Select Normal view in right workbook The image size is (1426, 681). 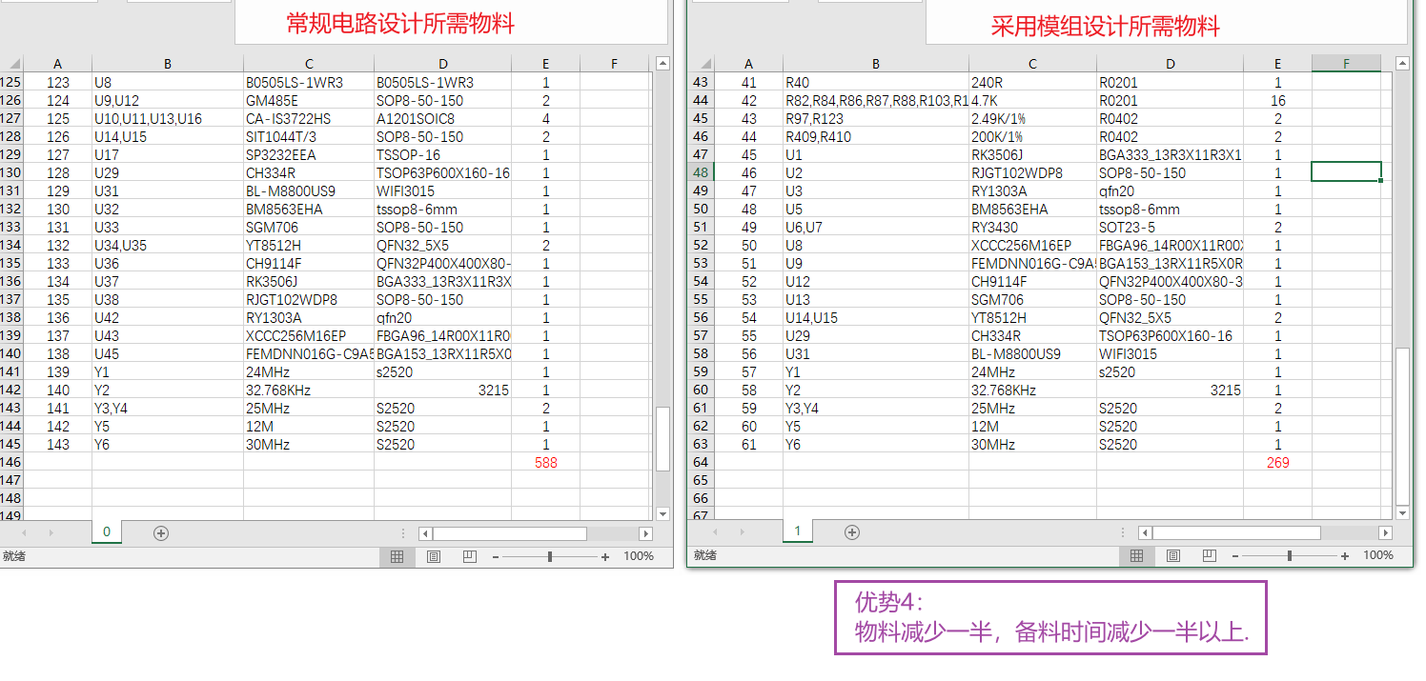[x=1136, y=555]
